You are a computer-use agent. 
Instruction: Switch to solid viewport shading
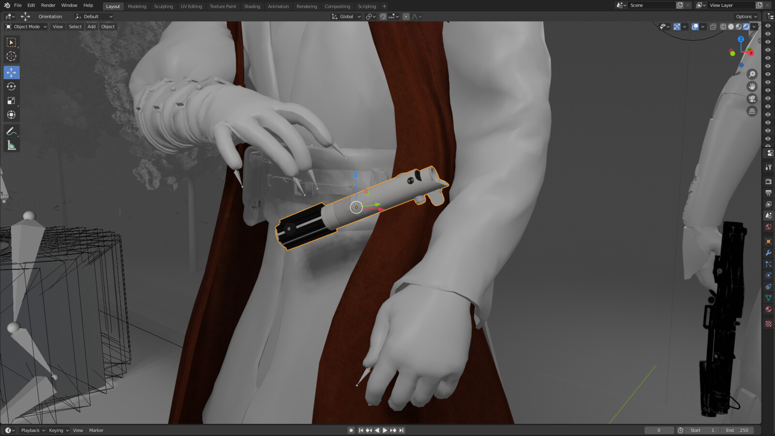pos(731,27)
